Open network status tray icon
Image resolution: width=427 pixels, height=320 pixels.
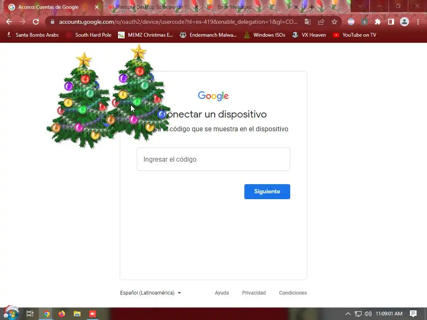click(x=358, y=314)
